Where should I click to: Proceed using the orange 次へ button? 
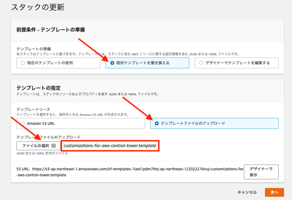click(274, 192)
